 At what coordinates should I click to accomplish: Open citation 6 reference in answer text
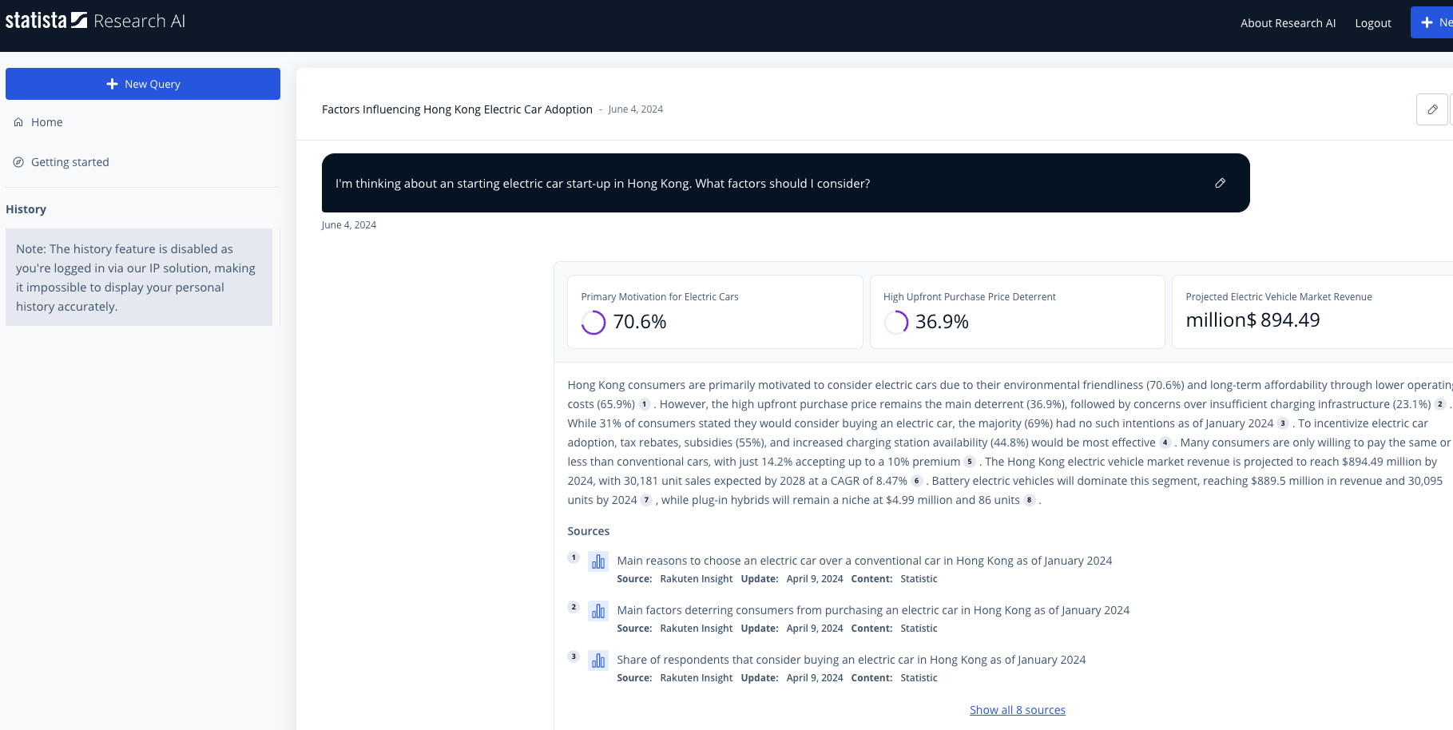tap(916, 481)
